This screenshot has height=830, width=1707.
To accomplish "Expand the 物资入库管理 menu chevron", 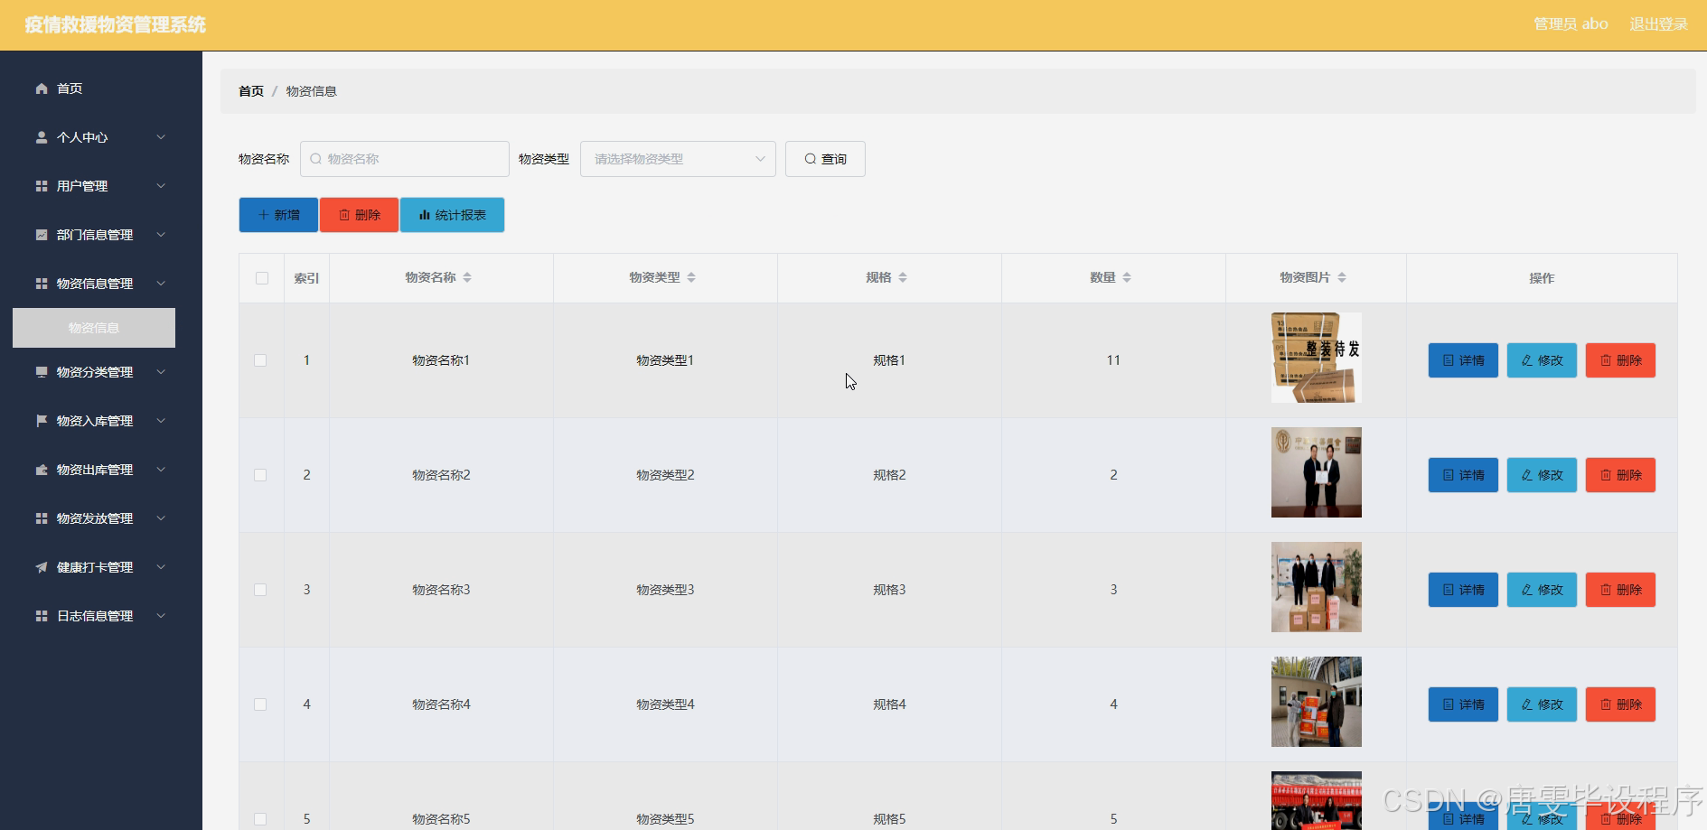I will click(x=161, y=421).
